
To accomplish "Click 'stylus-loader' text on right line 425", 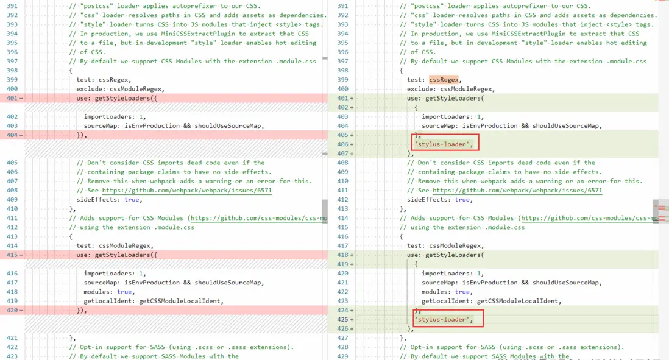I will pos(444,319).
